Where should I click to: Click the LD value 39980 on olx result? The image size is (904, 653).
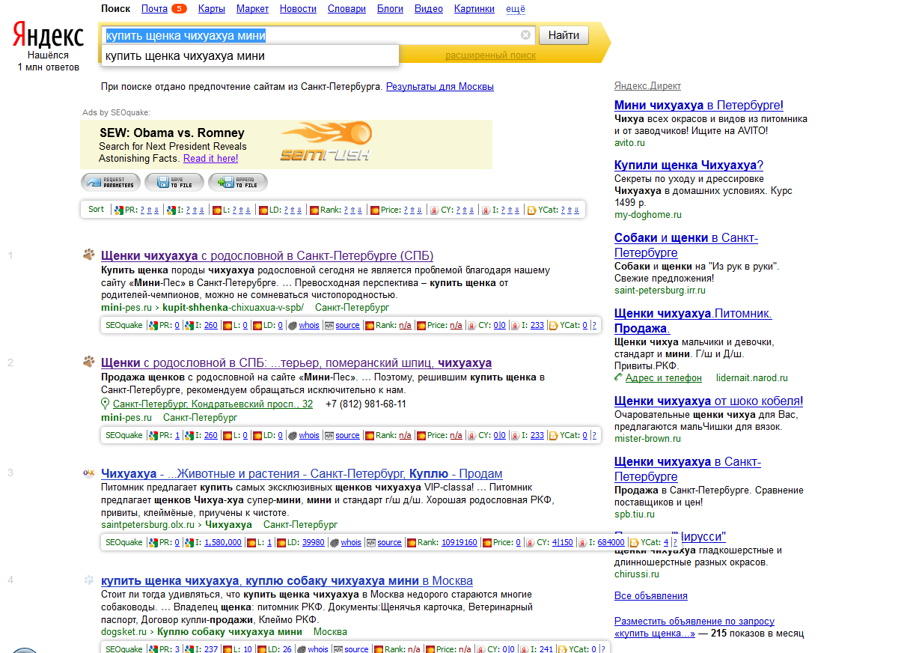314,542
